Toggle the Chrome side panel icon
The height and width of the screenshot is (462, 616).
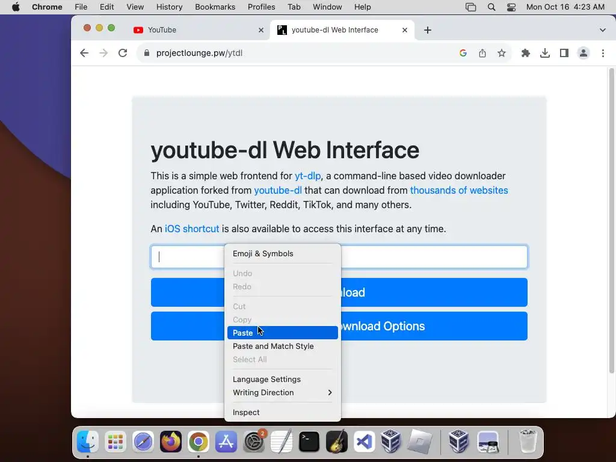[564, 53]
